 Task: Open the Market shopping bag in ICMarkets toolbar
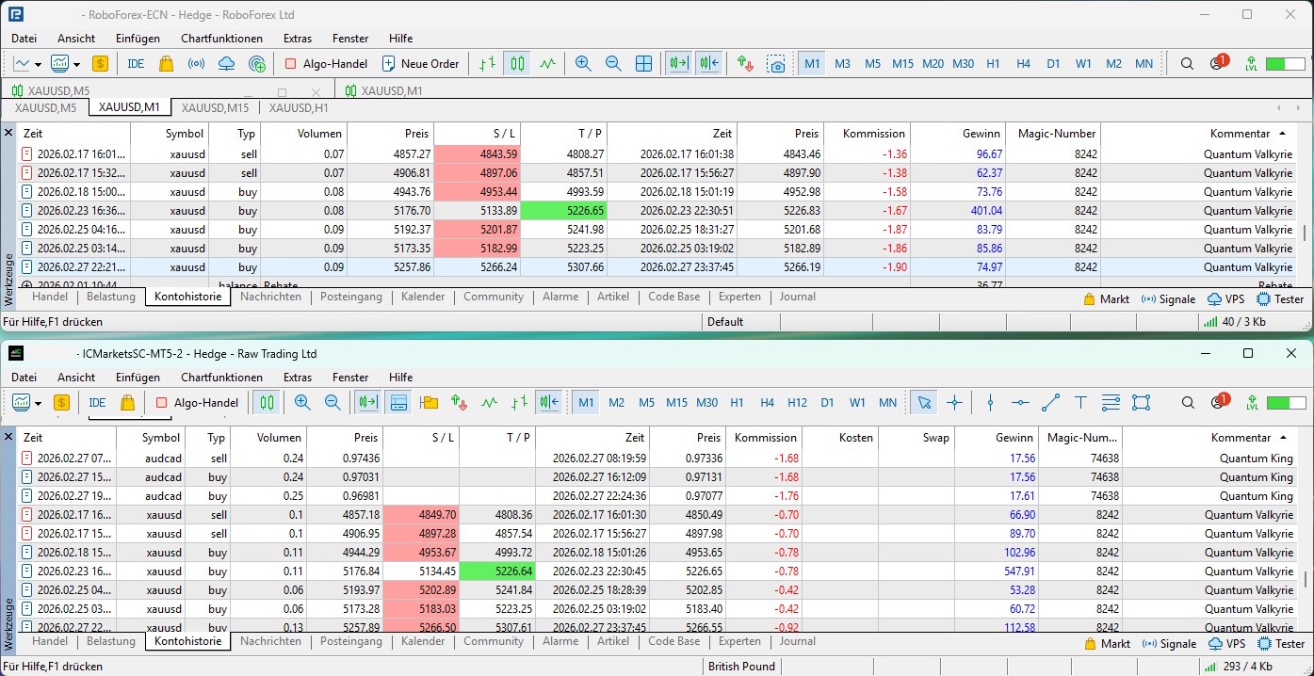pyautogui.click(x=126, y=403)
